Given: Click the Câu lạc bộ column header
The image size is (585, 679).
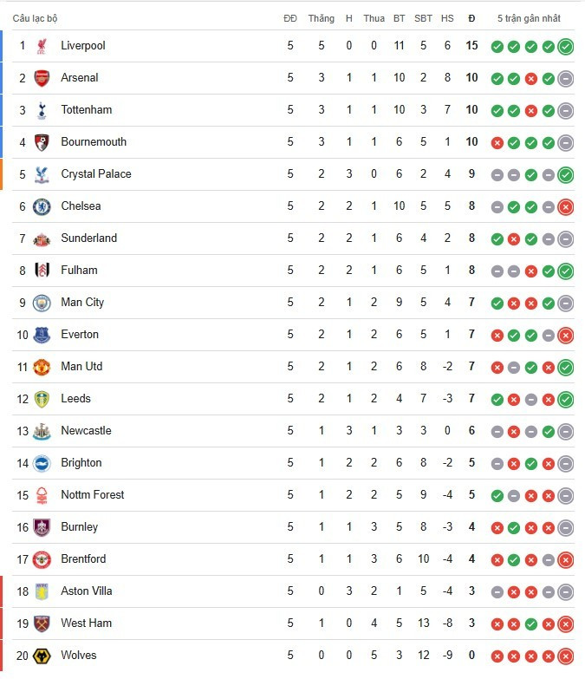Looking at the screenshot, I should point(35,18).
